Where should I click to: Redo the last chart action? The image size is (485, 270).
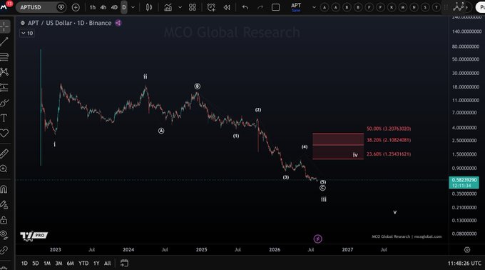click(x=260, y=7)
